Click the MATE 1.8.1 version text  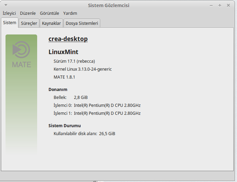64,77
